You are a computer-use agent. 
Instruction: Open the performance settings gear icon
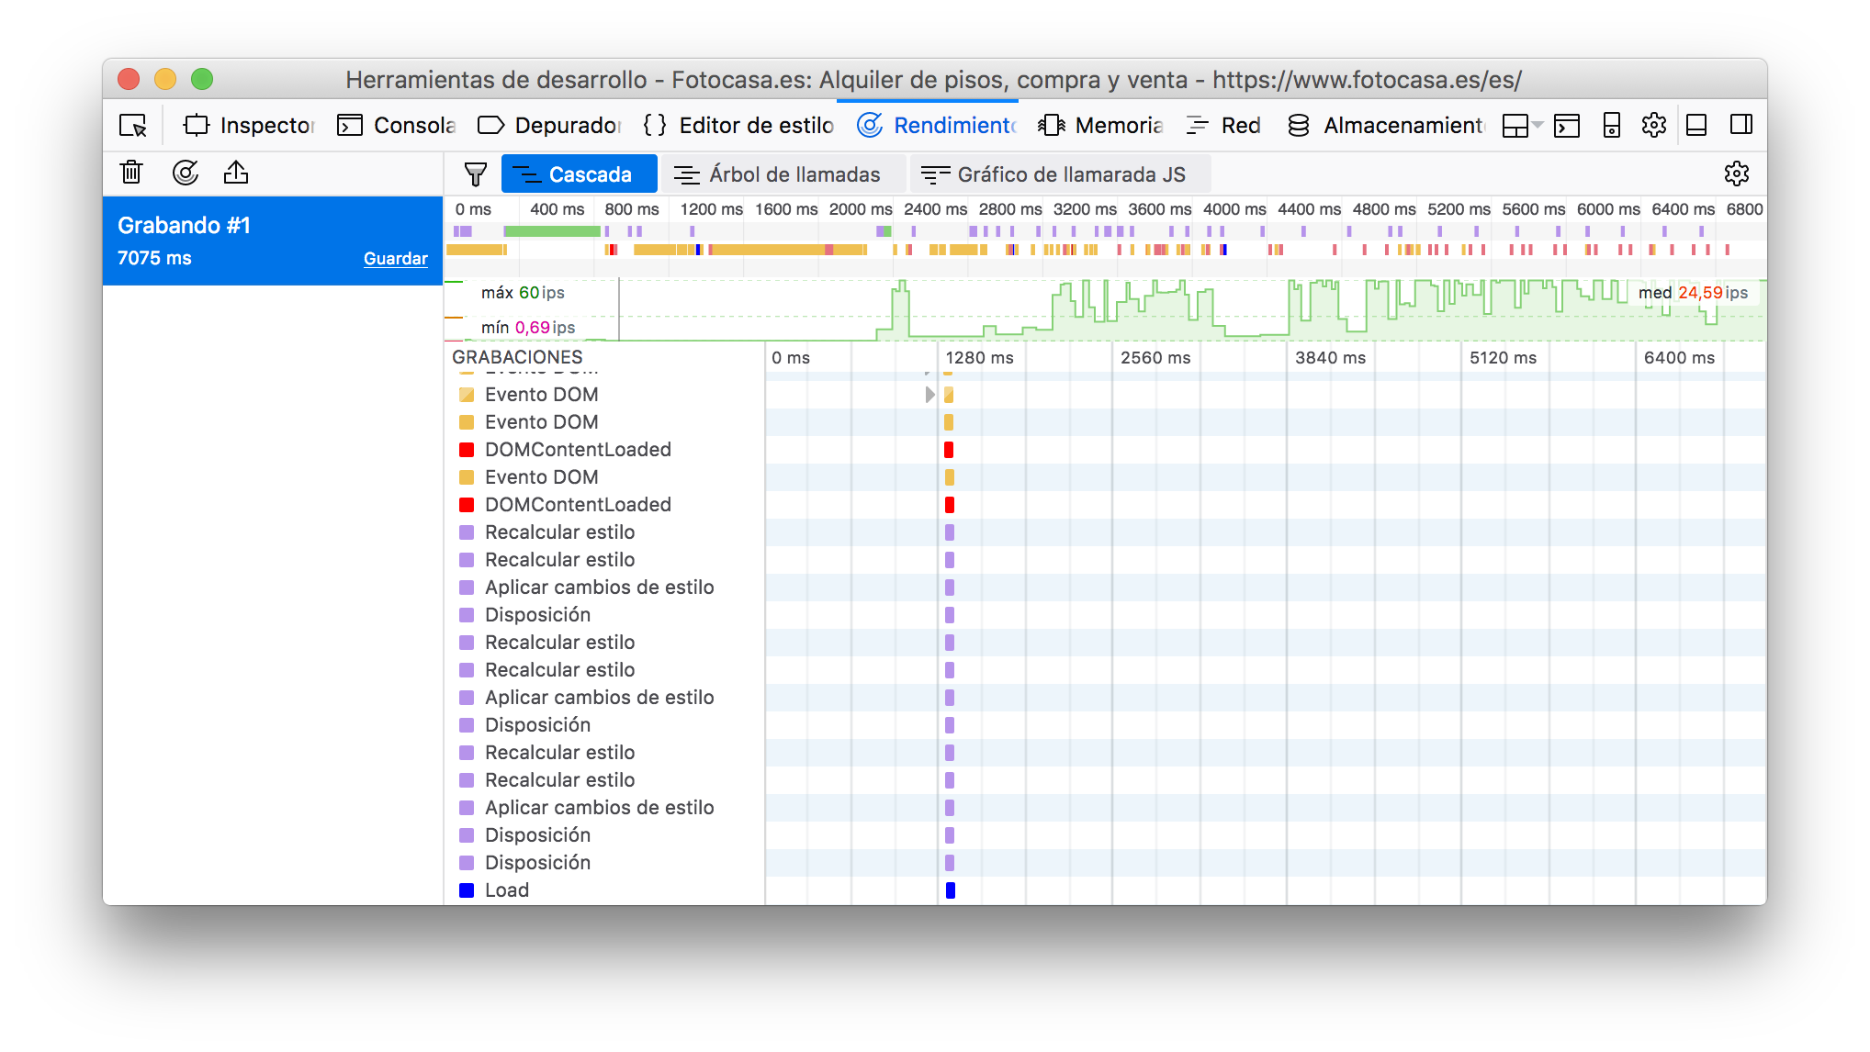[1736, 173]
